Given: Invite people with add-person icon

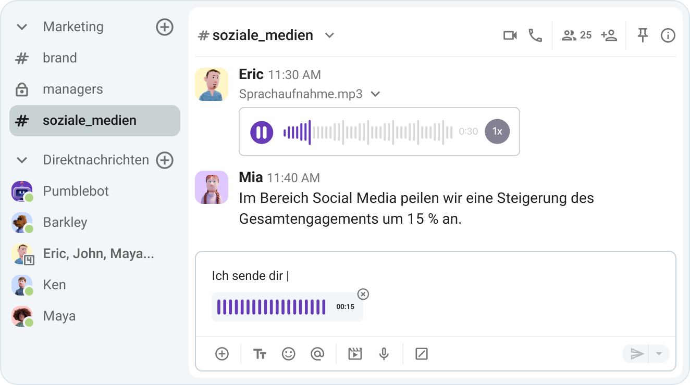Looking at the screenshot, I should tap(609, 35).
